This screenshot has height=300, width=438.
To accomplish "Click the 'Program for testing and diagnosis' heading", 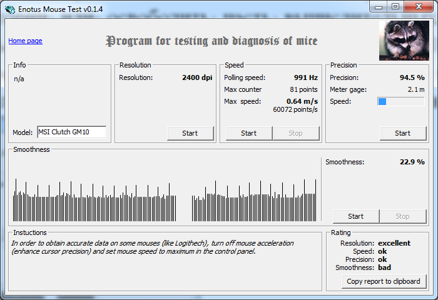I will click(211, 41).
